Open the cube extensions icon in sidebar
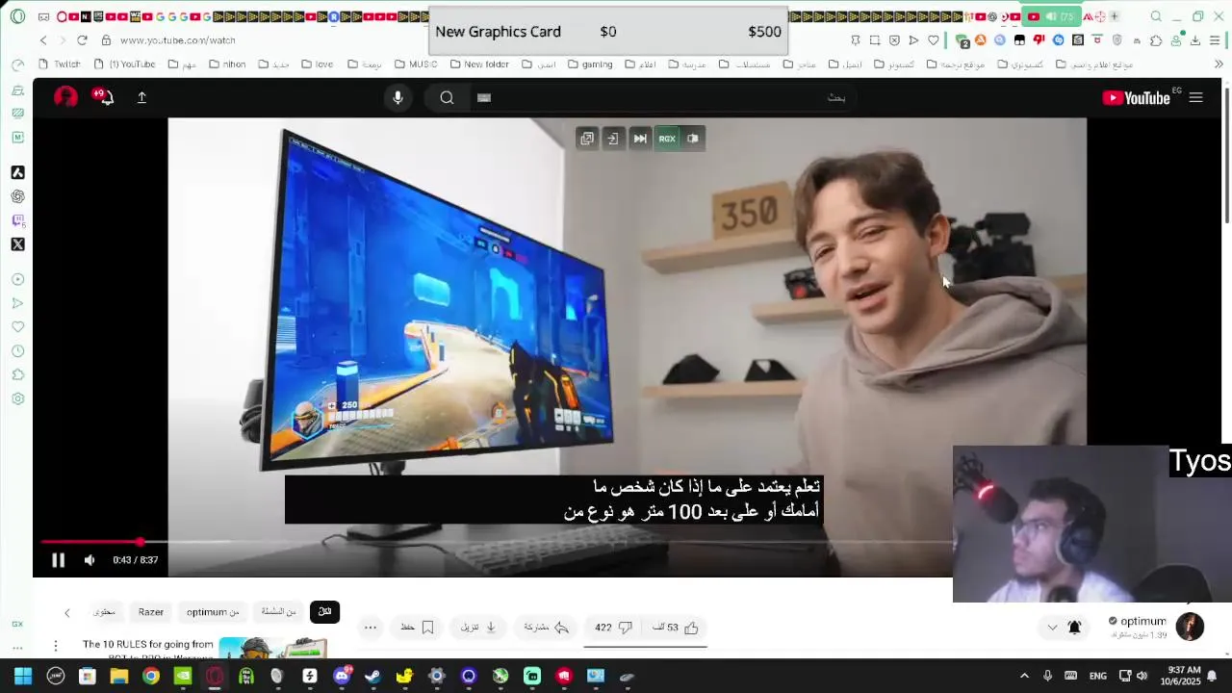This screenshot has width=1232, height=693. [x=17, y=375]
